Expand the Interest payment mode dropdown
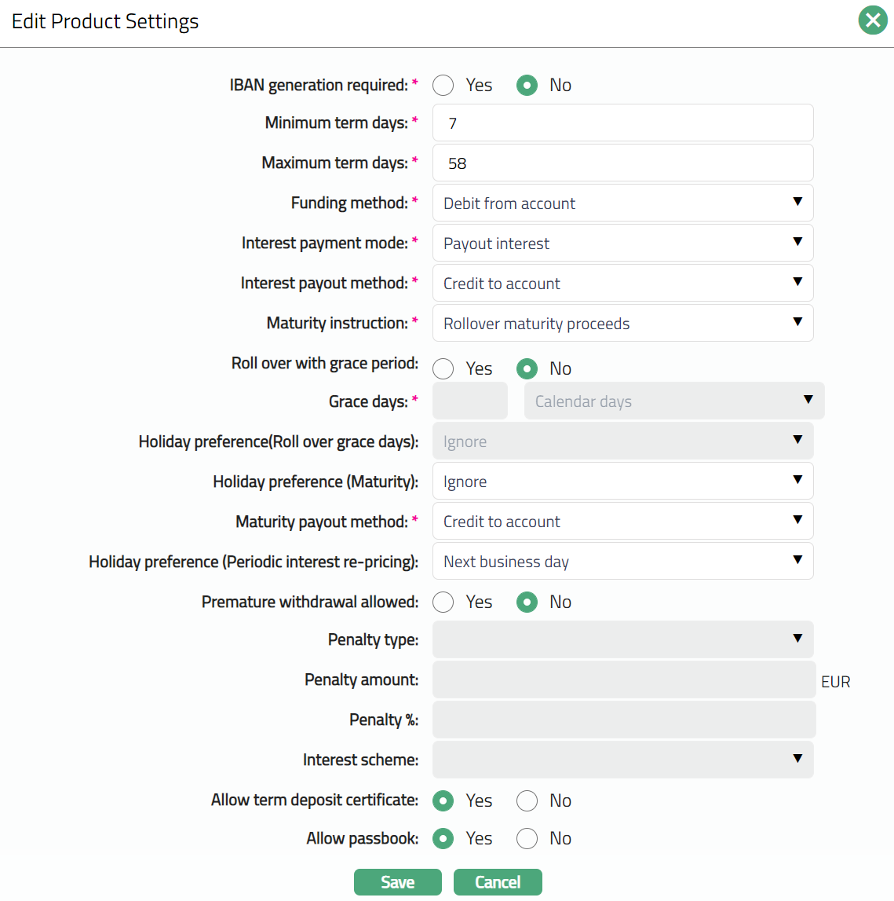Screen dimensions: 894x901 pos(622,244)
